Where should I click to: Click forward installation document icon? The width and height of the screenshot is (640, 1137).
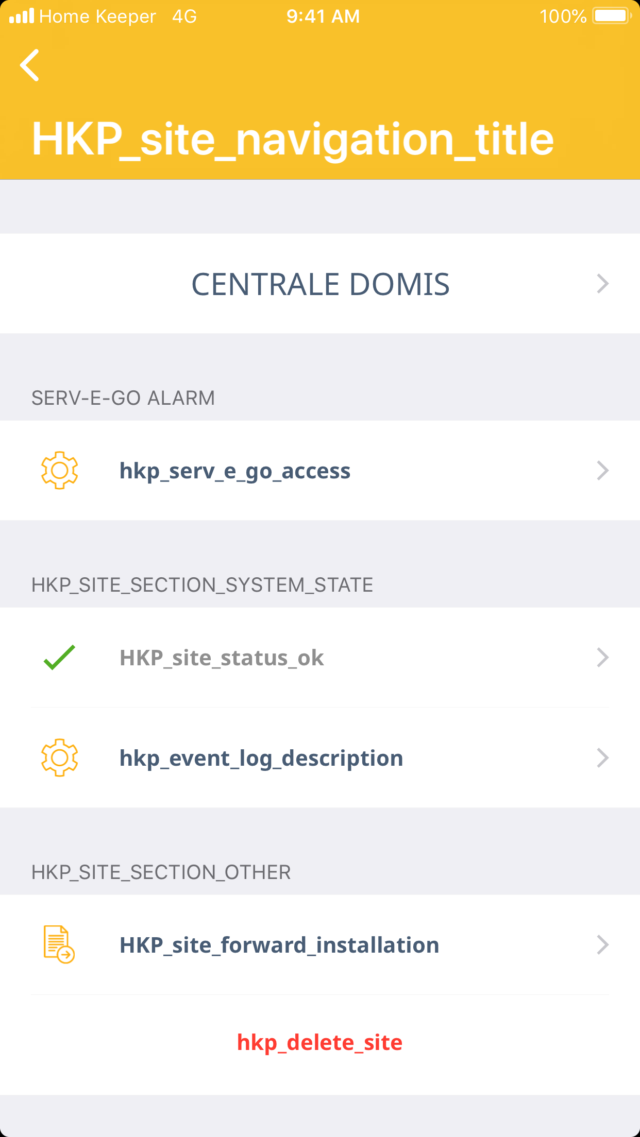pos(59,944)
